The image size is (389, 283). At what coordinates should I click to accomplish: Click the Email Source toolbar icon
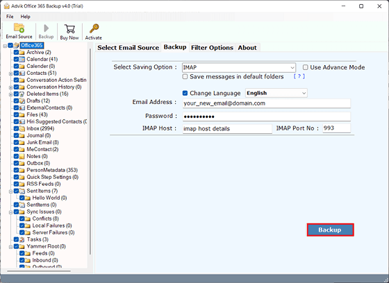(19, 28)
